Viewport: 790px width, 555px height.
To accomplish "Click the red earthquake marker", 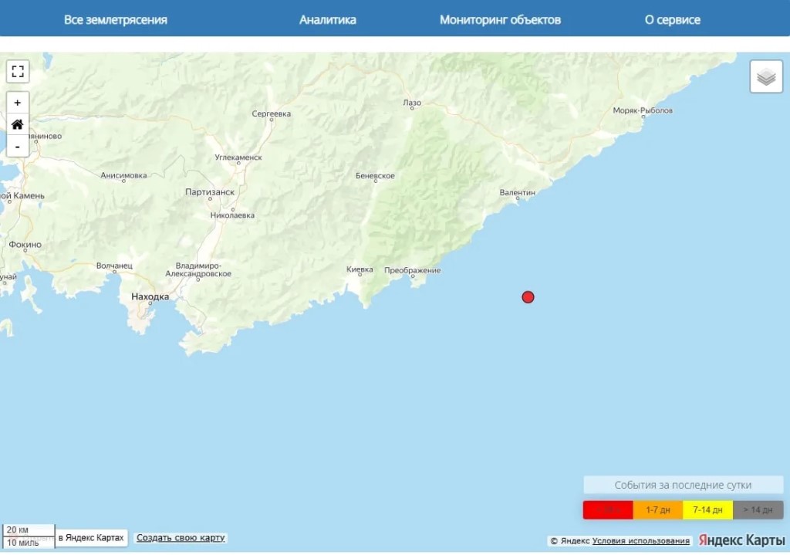I will [x=528, y=297].
